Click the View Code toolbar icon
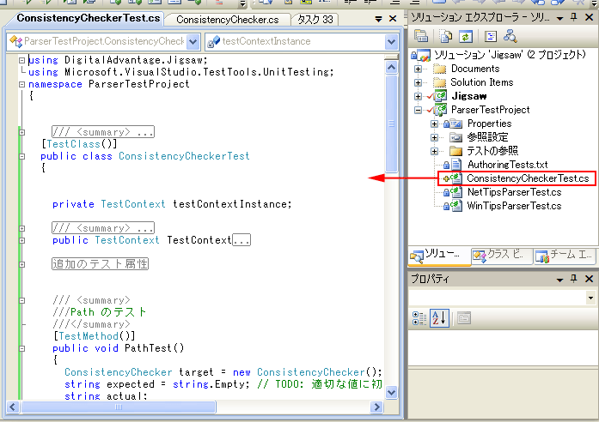This screenshot has height=422, width=599. click(491, 36)
